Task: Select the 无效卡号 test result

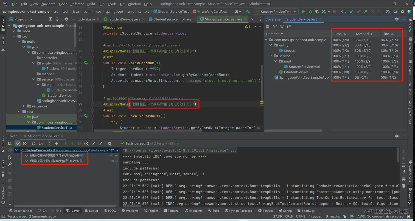Action: click(x=56, y=156)
